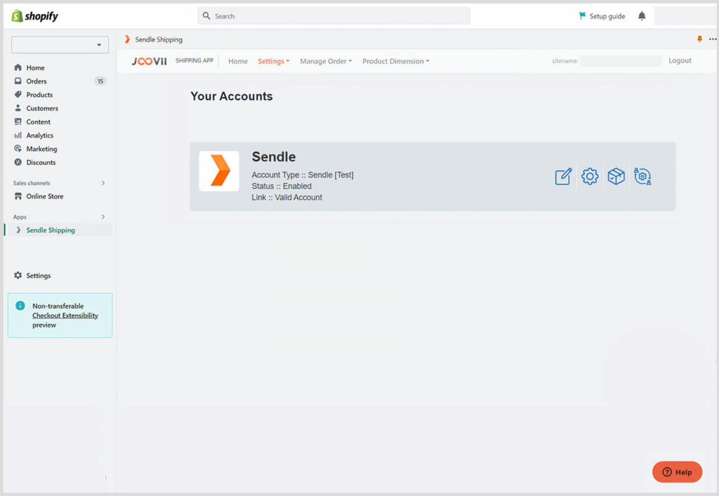Click 'Status :: Enabled' text
This screenshot has width=719, height=496.
tap(282, 186)
